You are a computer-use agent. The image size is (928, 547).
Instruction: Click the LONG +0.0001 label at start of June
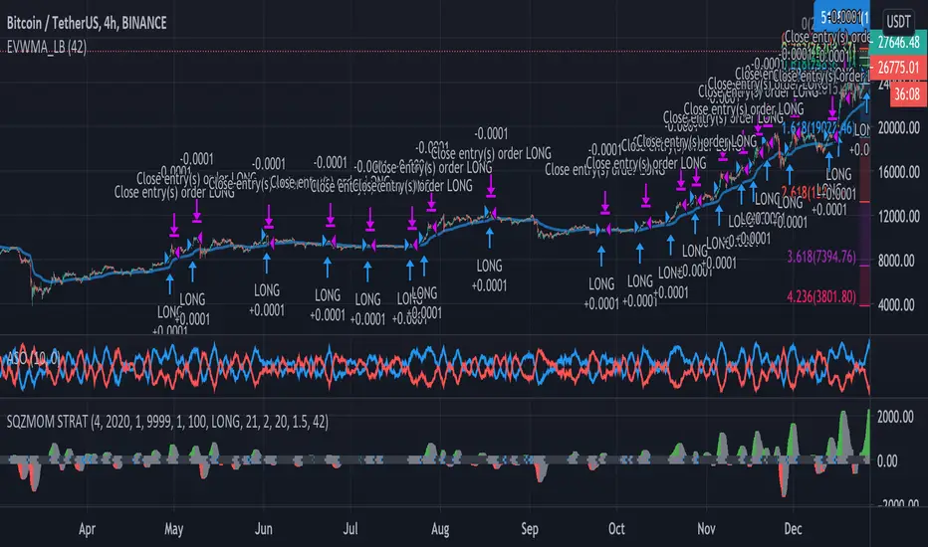click(266, 300)
